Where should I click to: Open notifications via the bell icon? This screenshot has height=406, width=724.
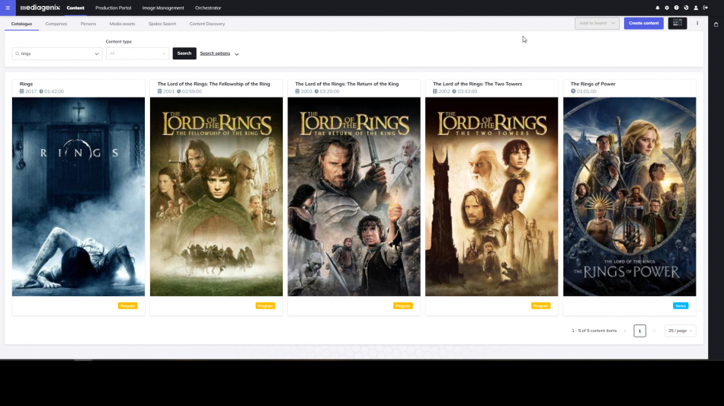point(658,8)
